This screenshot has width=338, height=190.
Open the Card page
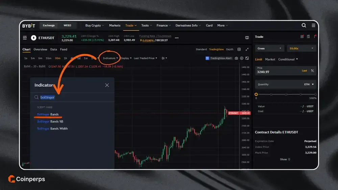coord(209,25)
